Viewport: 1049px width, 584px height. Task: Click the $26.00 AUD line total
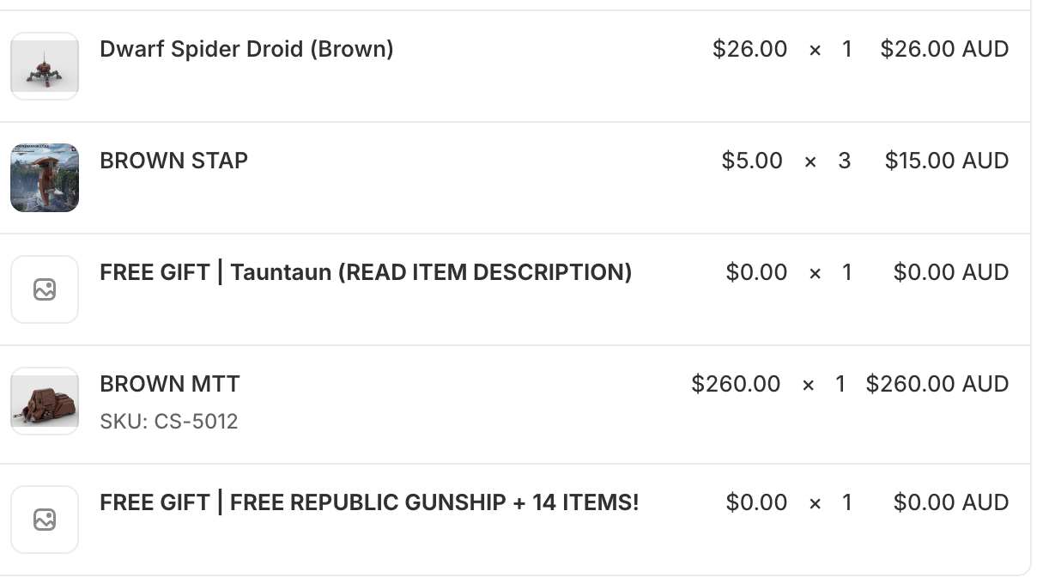tap(944, 49)
